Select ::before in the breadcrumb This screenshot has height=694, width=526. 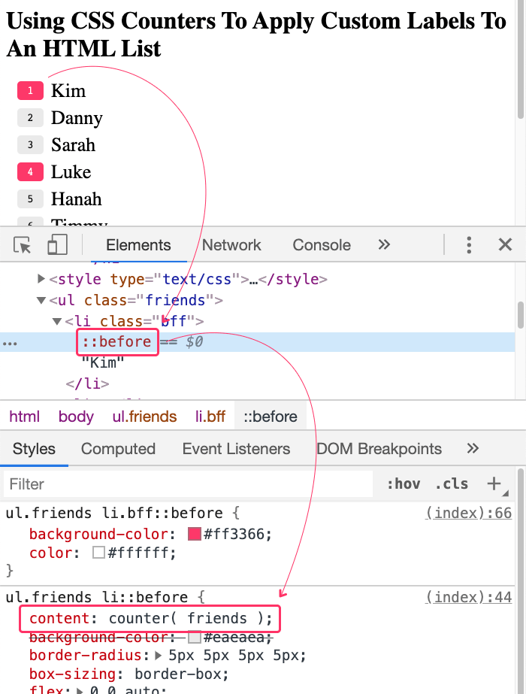point(271,417)
